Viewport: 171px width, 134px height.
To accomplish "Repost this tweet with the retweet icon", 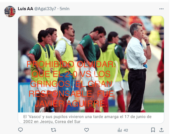I will click(53, 130).
